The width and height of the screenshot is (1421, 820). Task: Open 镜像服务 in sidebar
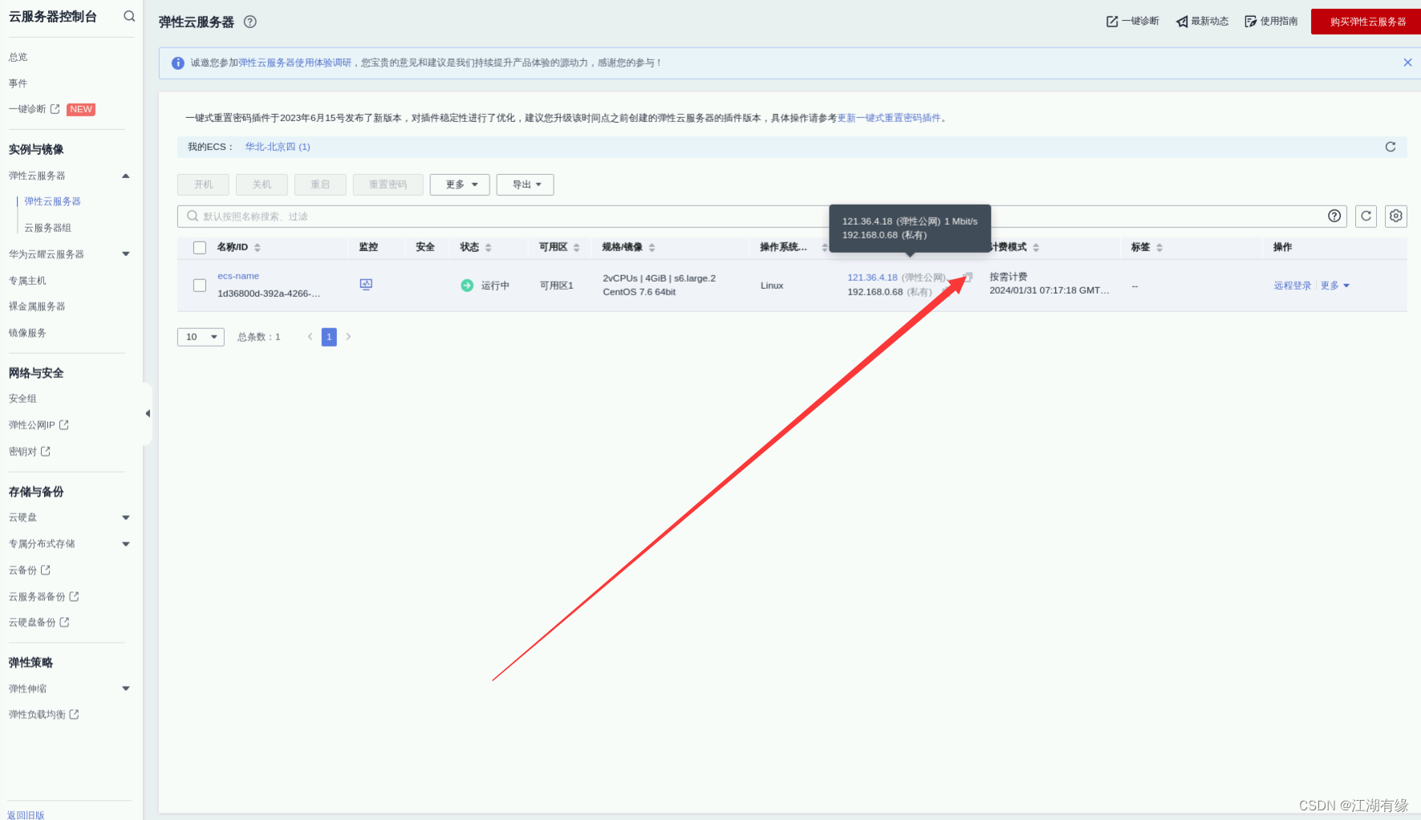click(27, 333)
